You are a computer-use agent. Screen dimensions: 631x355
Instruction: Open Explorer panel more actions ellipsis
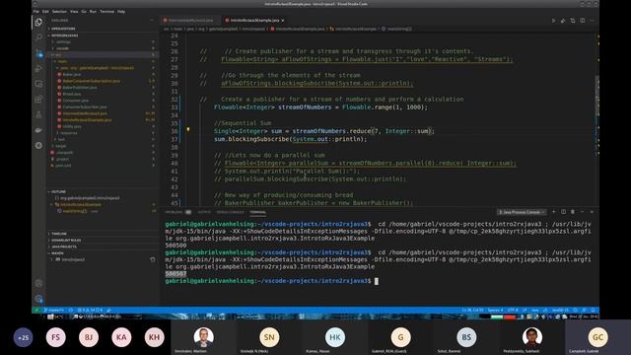pos(152,21)
